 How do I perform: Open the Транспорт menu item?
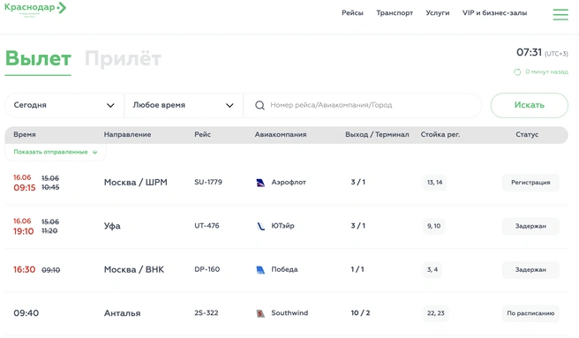tap(395, 13)
